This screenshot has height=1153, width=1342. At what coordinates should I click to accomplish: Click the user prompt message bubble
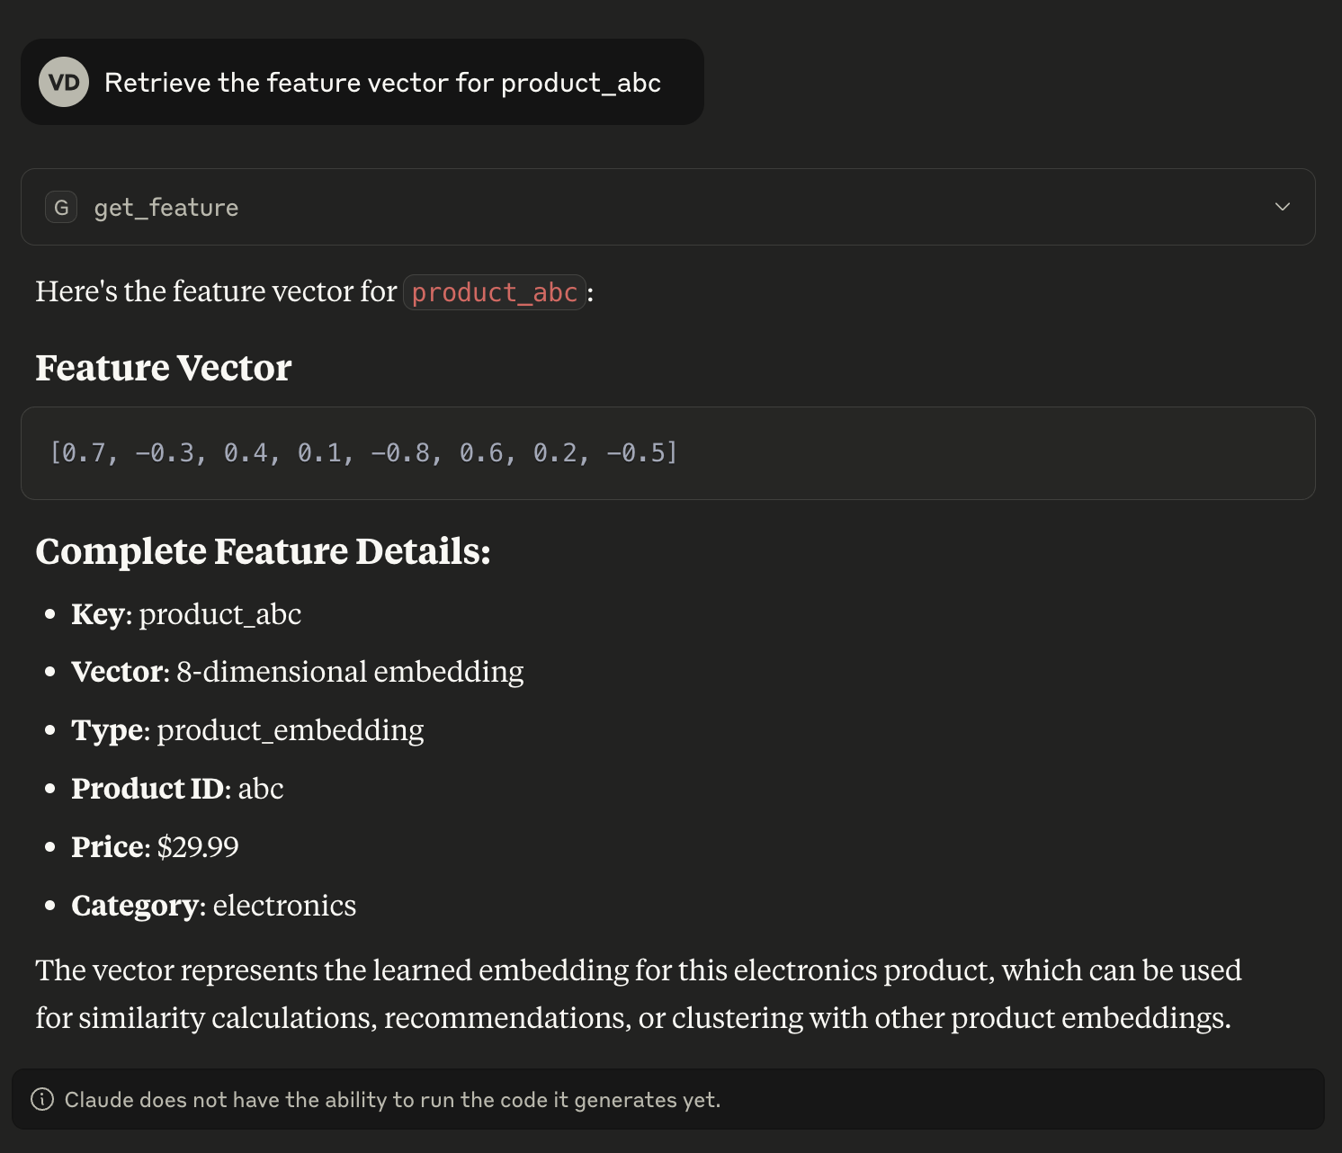pyautogui.click(x=362, y=82)
